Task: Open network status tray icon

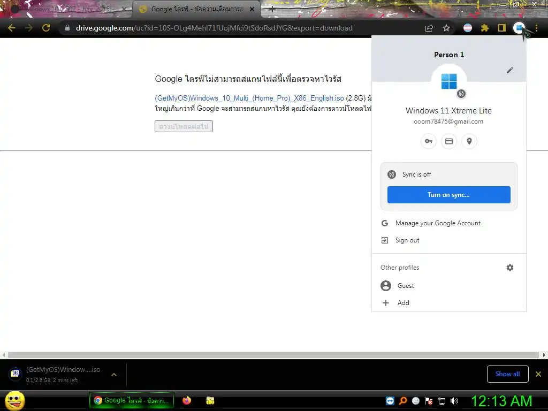Action: pos(442,401)
